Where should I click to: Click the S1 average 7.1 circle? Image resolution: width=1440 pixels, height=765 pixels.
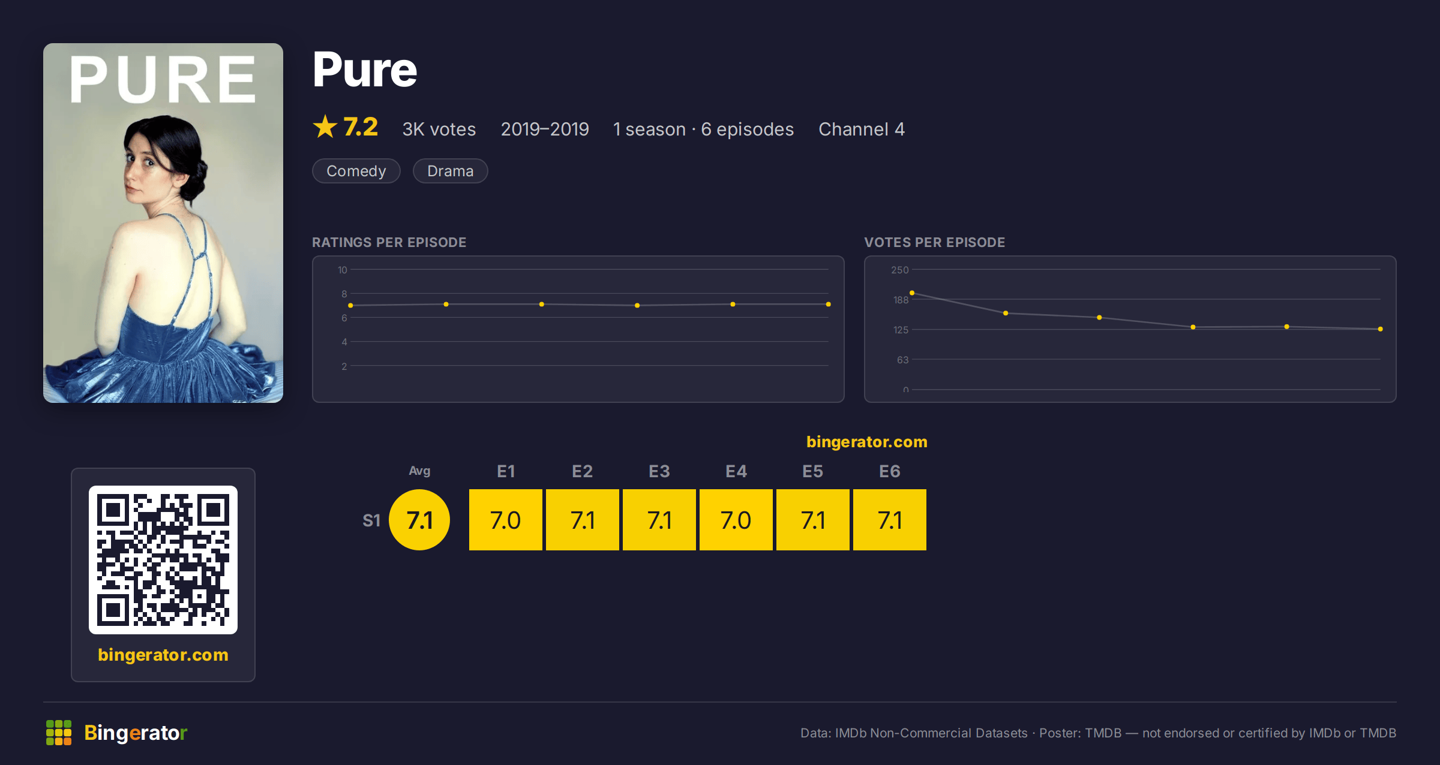pyautogui.click(x=419, y=520)
